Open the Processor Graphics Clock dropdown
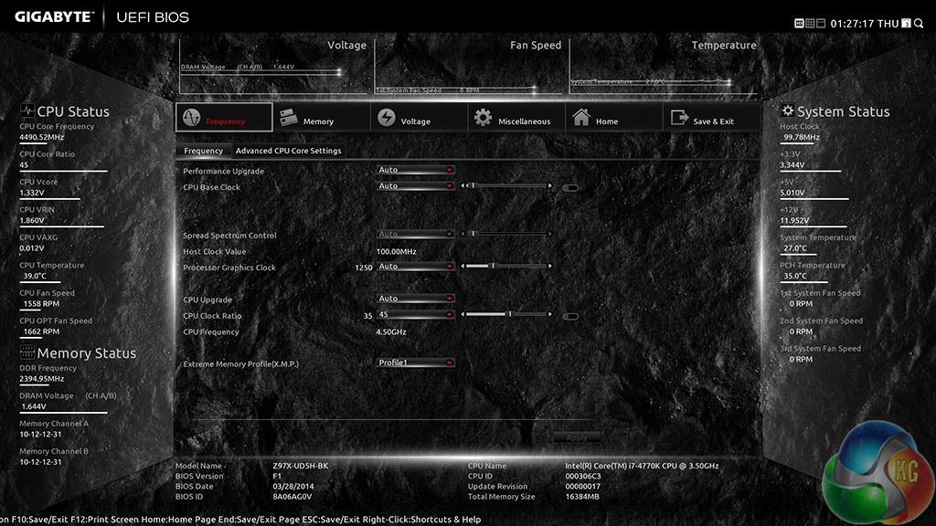936x526 pixels. (x=416, y=267)
